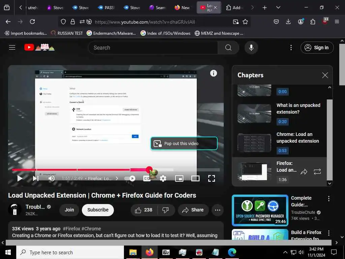The width and height of the screenshot is (345, 259).
Task: Enter full screen mode
Action: click(212, 178)
